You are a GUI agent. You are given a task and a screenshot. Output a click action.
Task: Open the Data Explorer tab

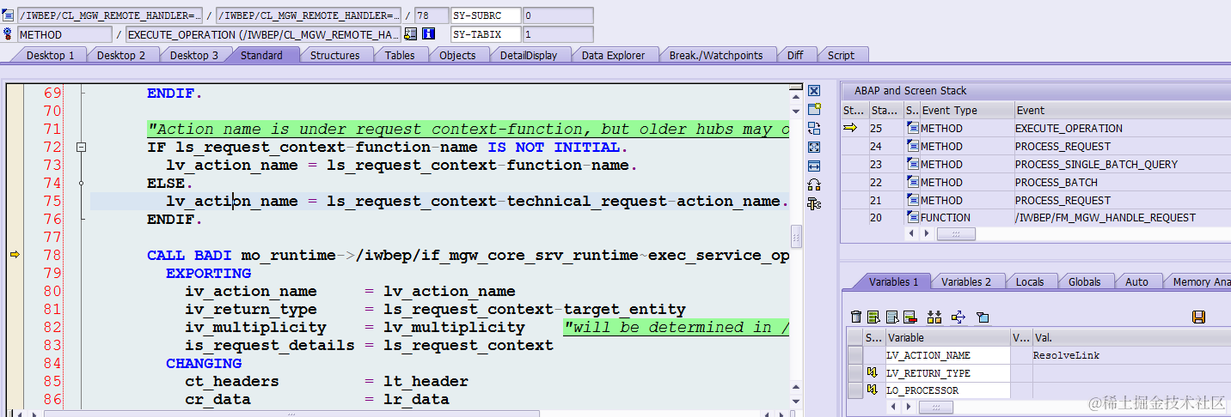point(613,55)
